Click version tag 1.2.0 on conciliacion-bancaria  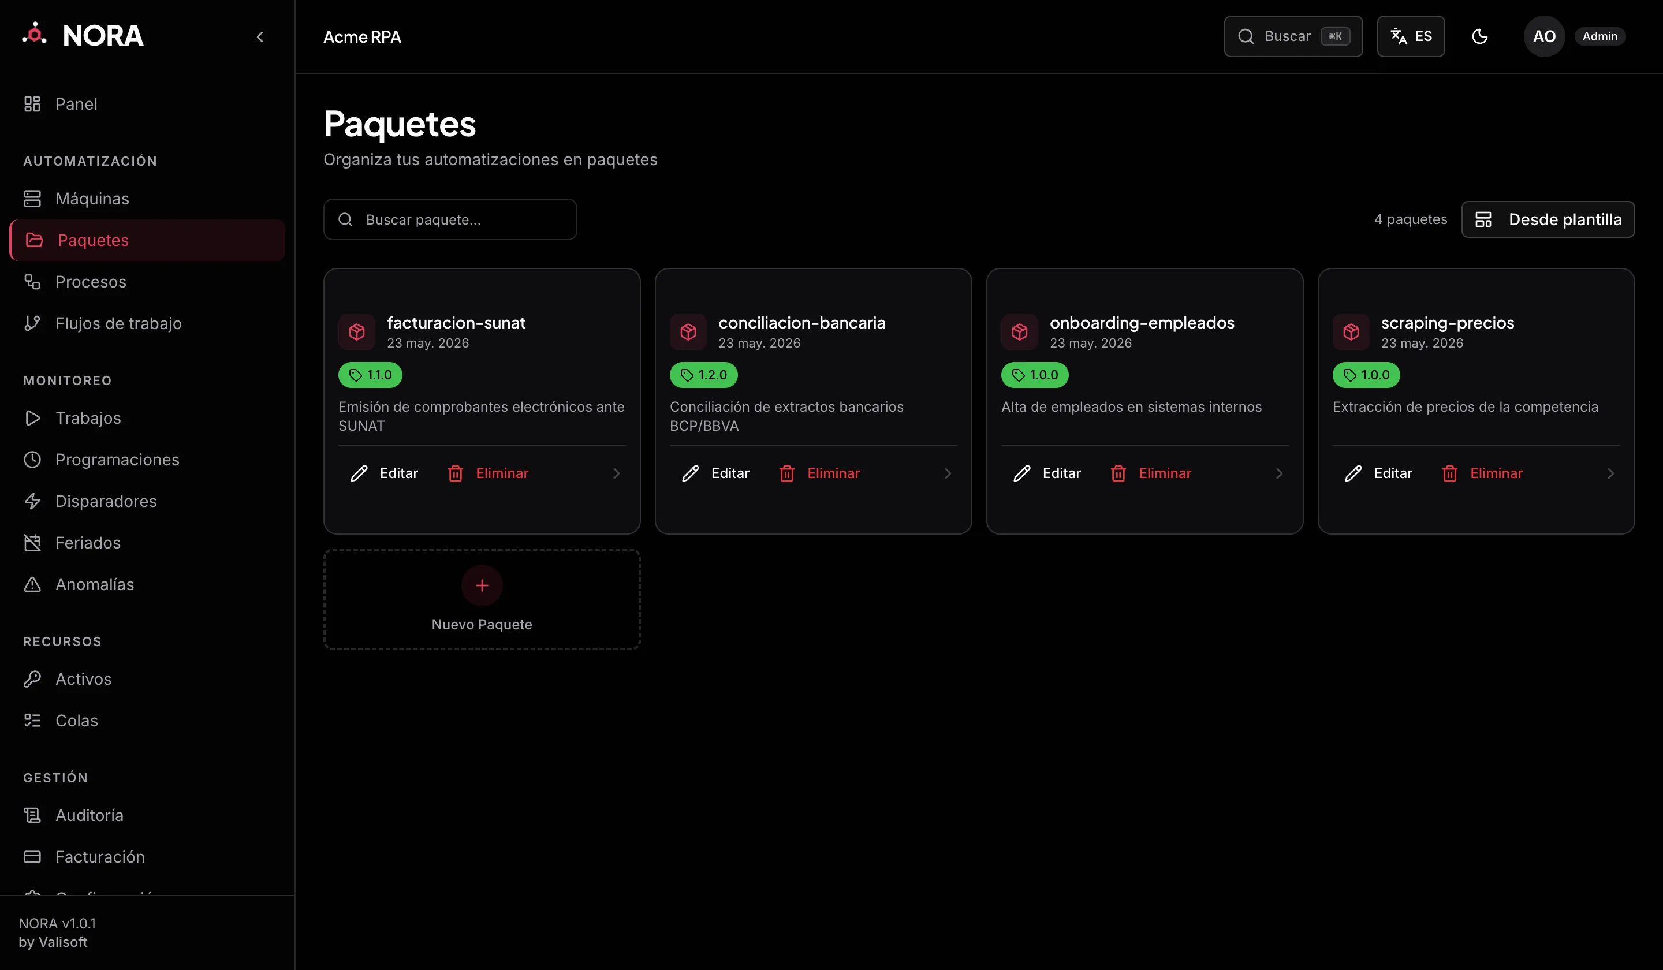pos(703,375)
